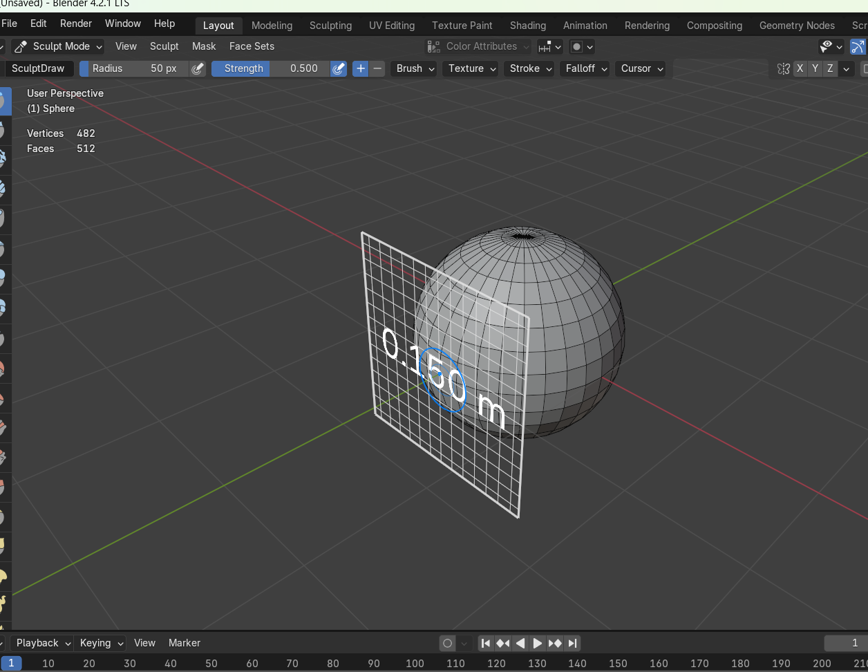Image resolution: width=868 pixels, height=672 pixels.
Task: Open the timeline Marker menu
Action: pos(185,643)
